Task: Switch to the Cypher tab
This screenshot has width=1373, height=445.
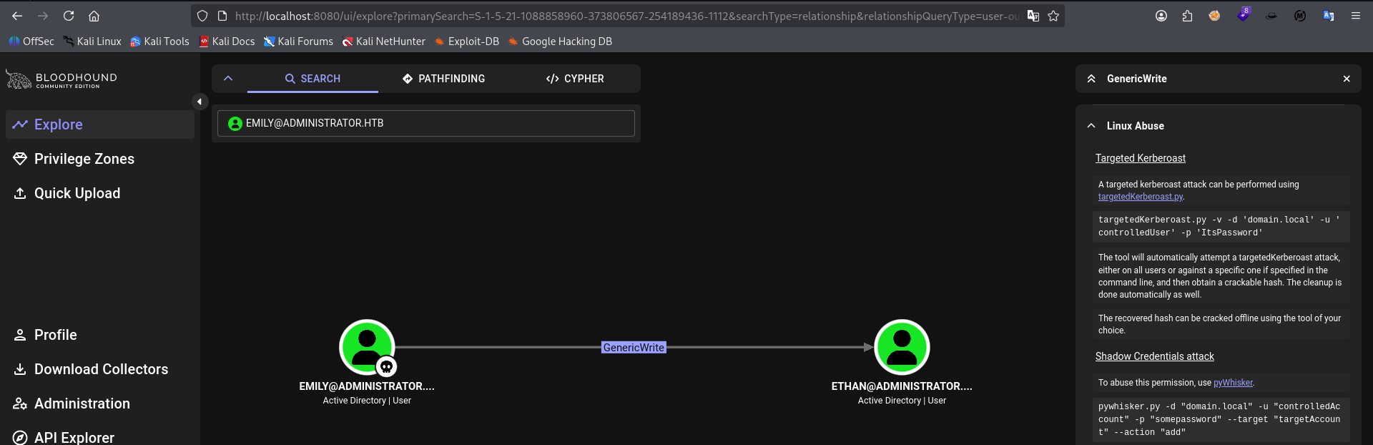Action: (x=575, y=79)
